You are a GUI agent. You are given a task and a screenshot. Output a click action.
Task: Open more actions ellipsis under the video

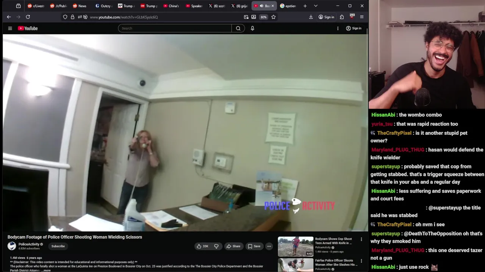269,246
